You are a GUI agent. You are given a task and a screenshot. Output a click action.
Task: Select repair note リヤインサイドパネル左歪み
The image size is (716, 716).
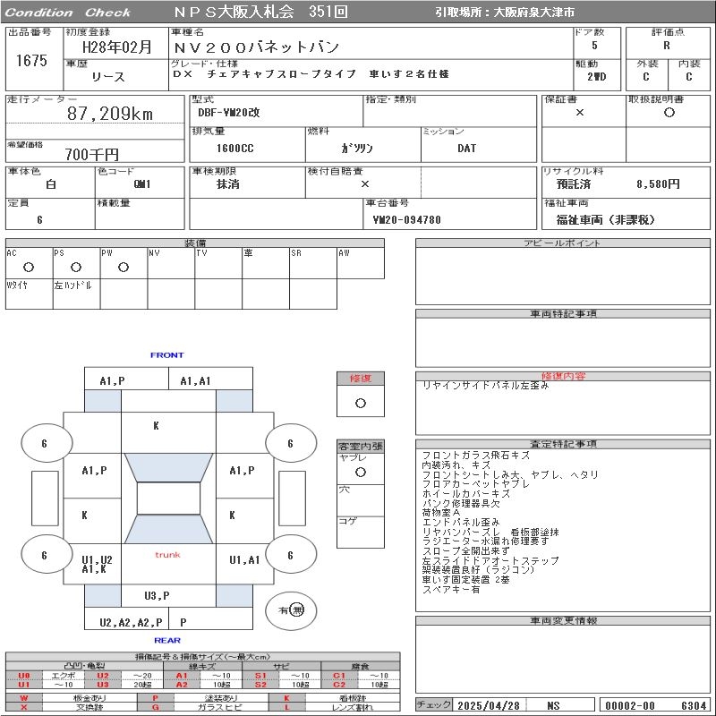tap(485, 386)
